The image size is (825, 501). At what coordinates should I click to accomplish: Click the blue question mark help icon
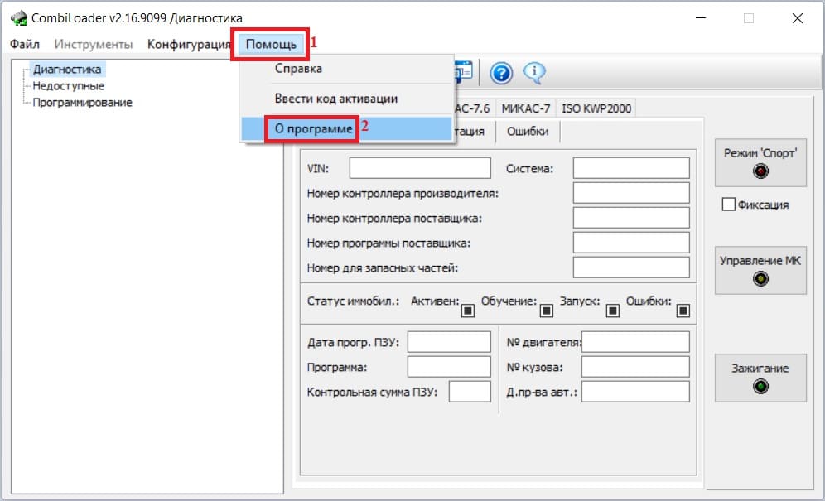501,74
